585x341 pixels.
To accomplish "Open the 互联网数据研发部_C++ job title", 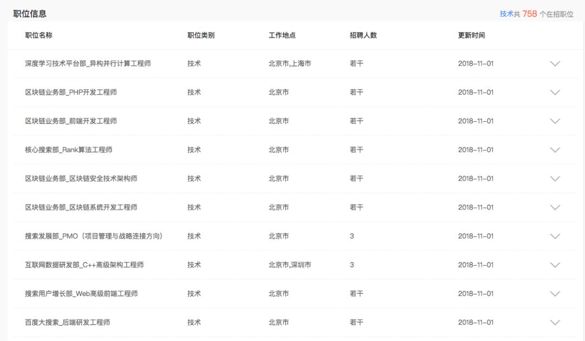I will point(84,265).
